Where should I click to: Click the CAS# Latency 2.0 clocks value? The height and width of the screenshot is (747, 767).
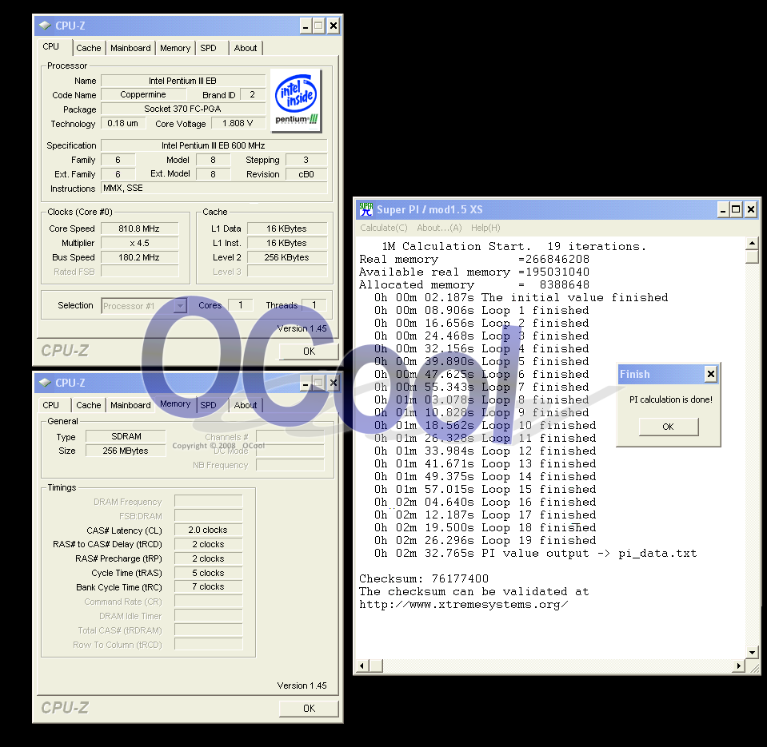coord(209,530)
